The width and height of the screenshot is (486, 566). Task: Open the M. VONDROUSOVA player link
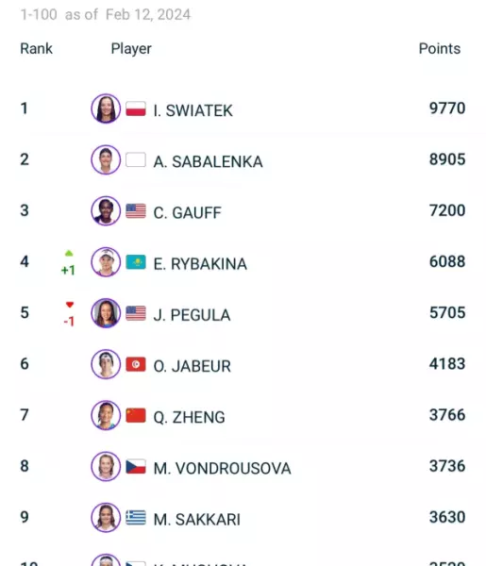pyautogui.click(x=222, y=468)
